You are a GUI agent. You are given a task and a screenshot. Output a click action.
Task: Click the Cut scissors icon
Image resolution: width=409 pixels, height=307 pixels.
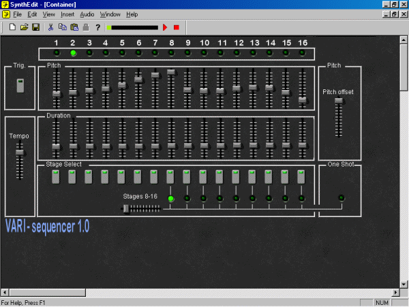click(x=50, y=27)
